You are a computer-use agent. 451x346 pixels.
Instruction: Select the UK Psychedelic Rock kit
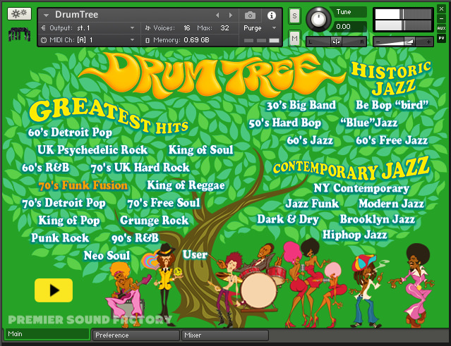(92, 150)
